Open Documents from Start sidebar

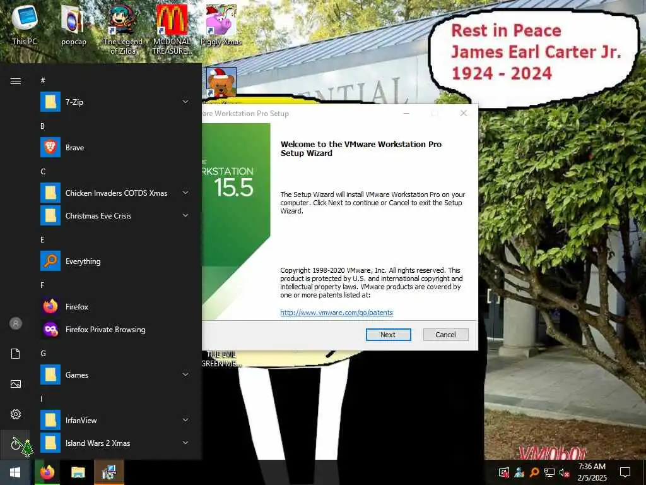pos(15,354)
